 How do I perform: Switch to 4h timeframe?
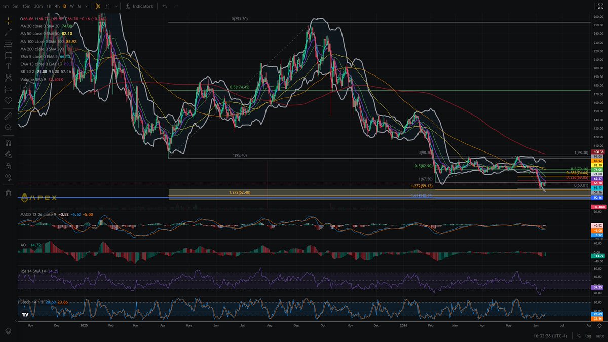pos(57,6)
